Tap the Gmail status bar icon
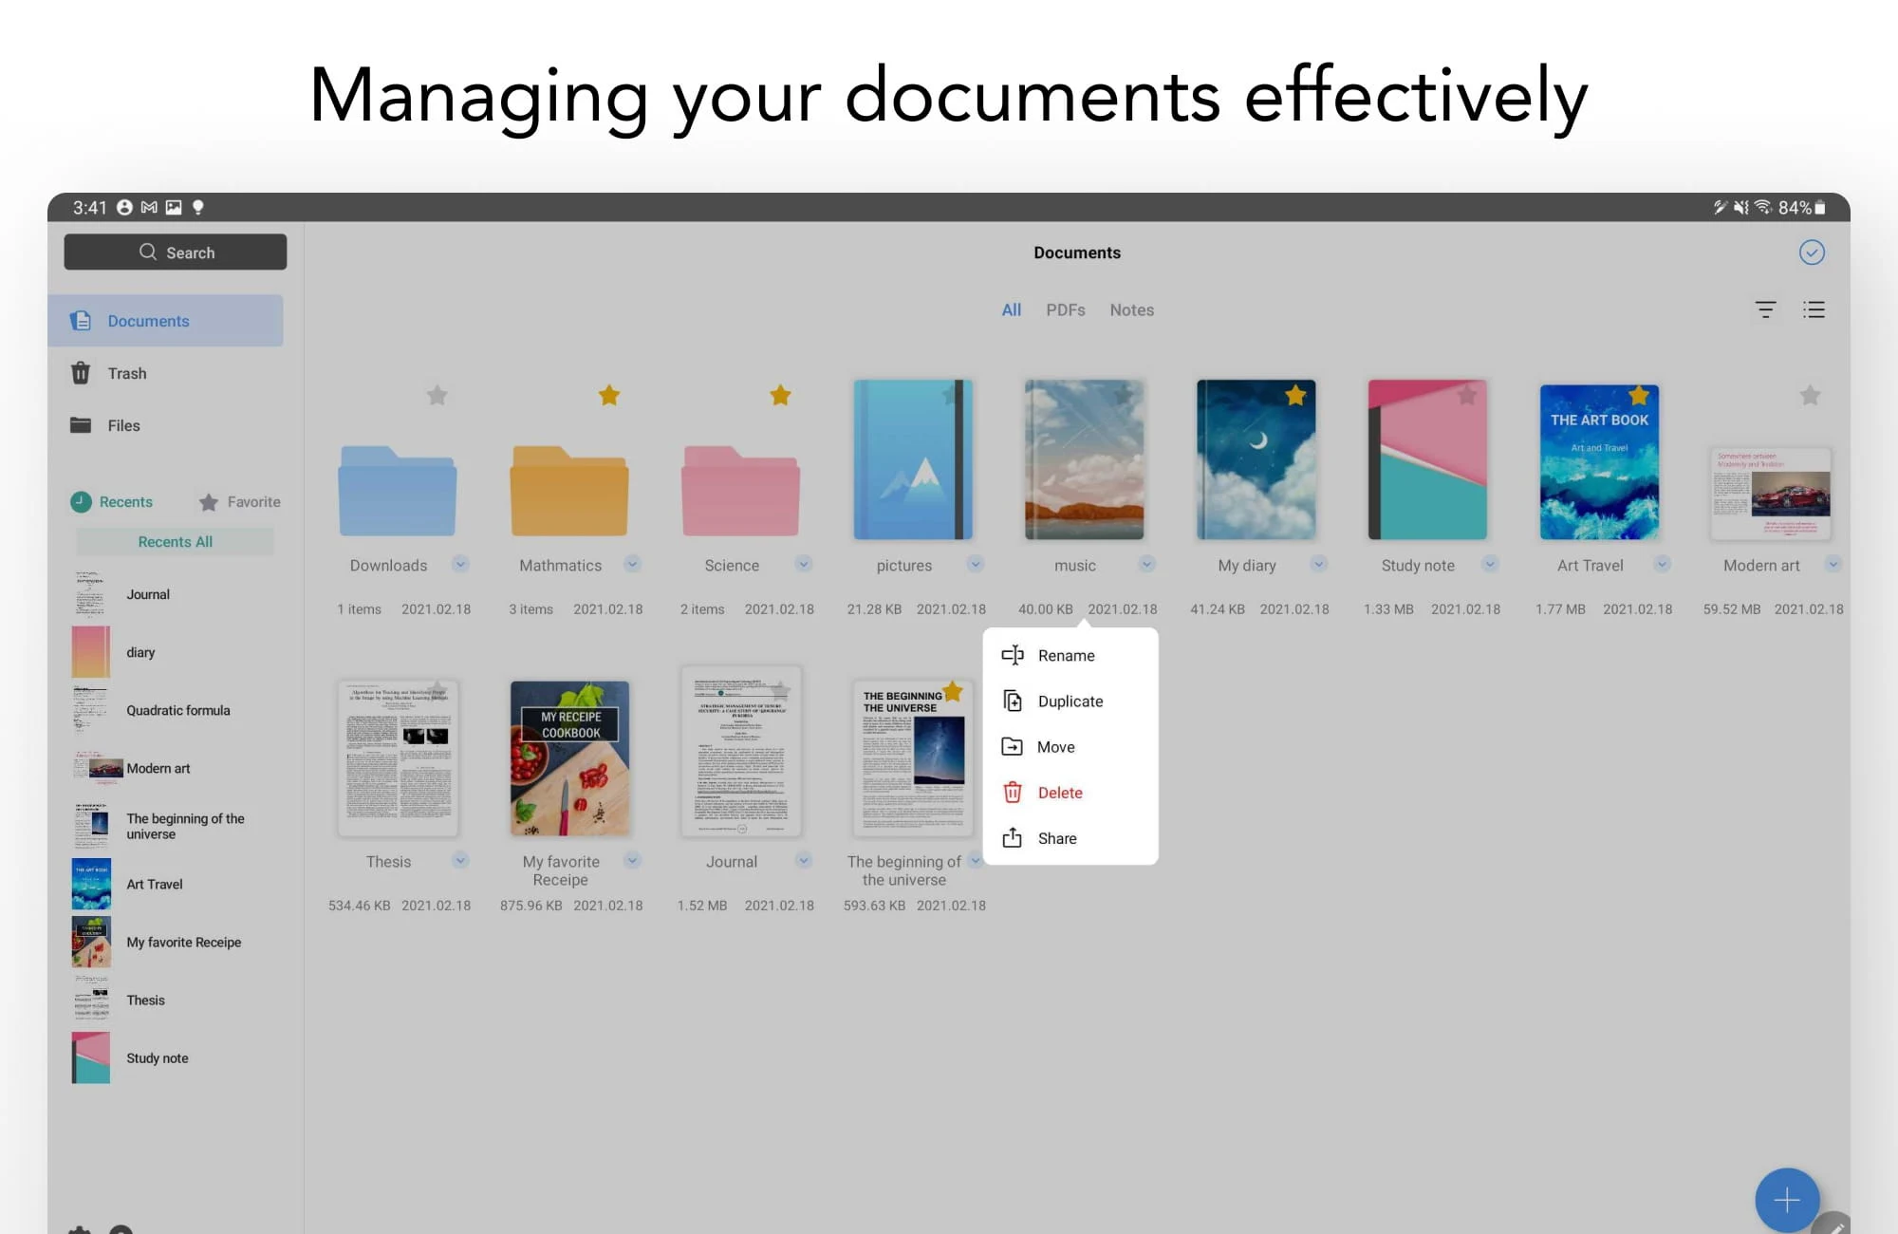 click(149, 207)
